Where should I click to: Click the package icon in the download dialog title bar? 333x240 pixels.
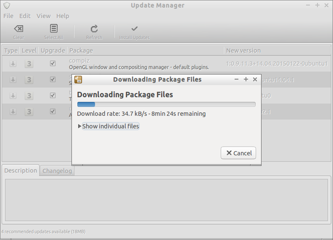[78, 80]
